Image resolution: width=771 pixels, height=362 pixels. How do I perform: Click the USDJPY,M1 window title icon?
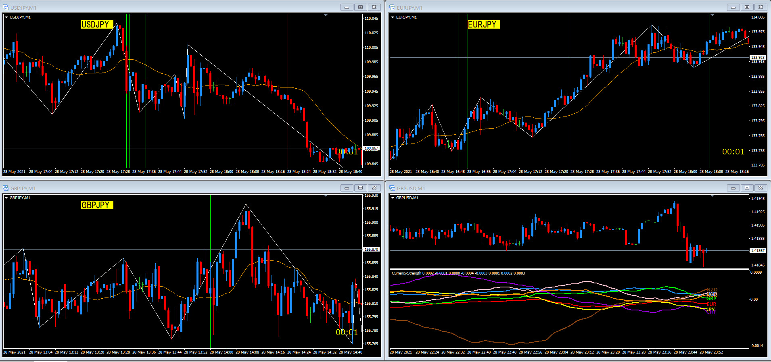point(6,7)
